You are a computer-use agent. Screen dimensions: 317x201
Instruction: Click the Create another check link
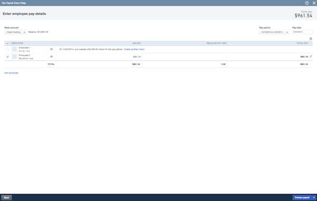(x=134, y=49)
